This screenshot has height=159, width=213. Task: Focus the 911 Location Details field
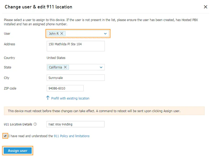[75, 124]
